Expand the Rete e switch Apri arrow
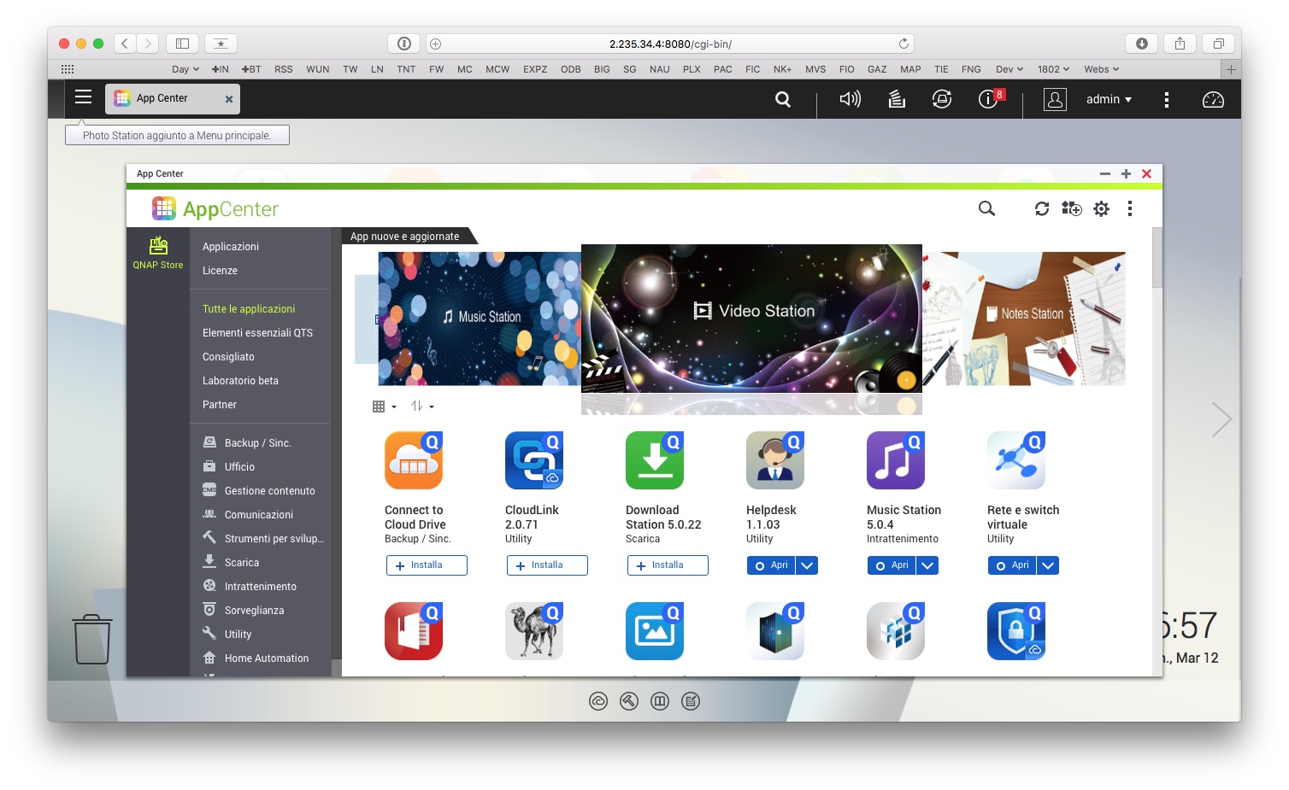The height and width of the screenshot is (790, 1289). (x=1048, y=565)
